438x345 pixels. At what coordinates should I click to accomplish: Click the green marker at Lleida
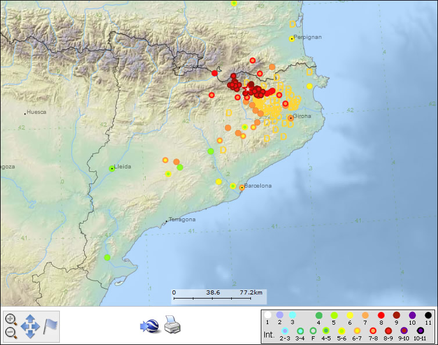112,168
